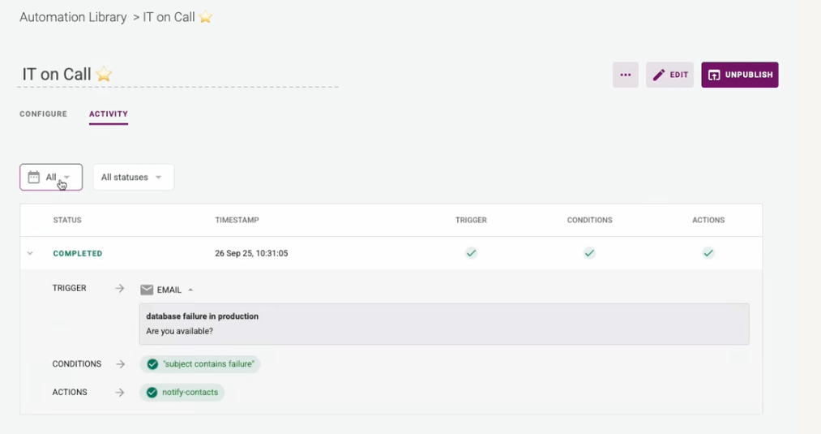The width and height of the screenshot is (821, 434).
Task: Select the ACTIVITY tab
Action: click(109, 114)
